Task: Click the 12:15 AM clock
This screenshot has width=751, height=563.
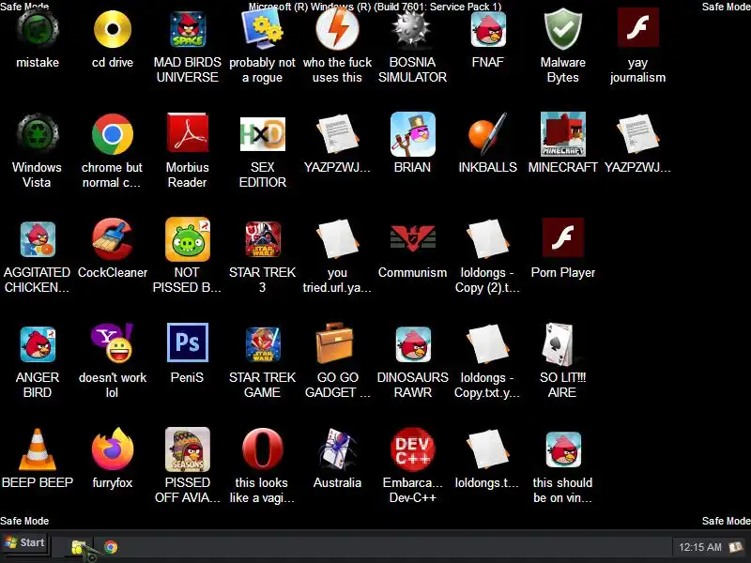Action: coord(699,547)
